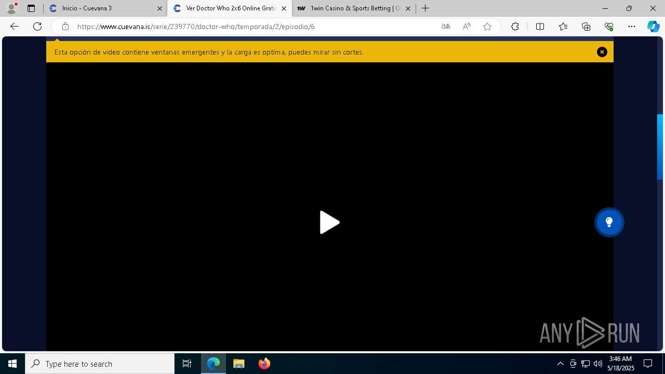Viewport: 665px width, 374px height.
Task: Show hidden system tray icons
Action: (560, 364)
